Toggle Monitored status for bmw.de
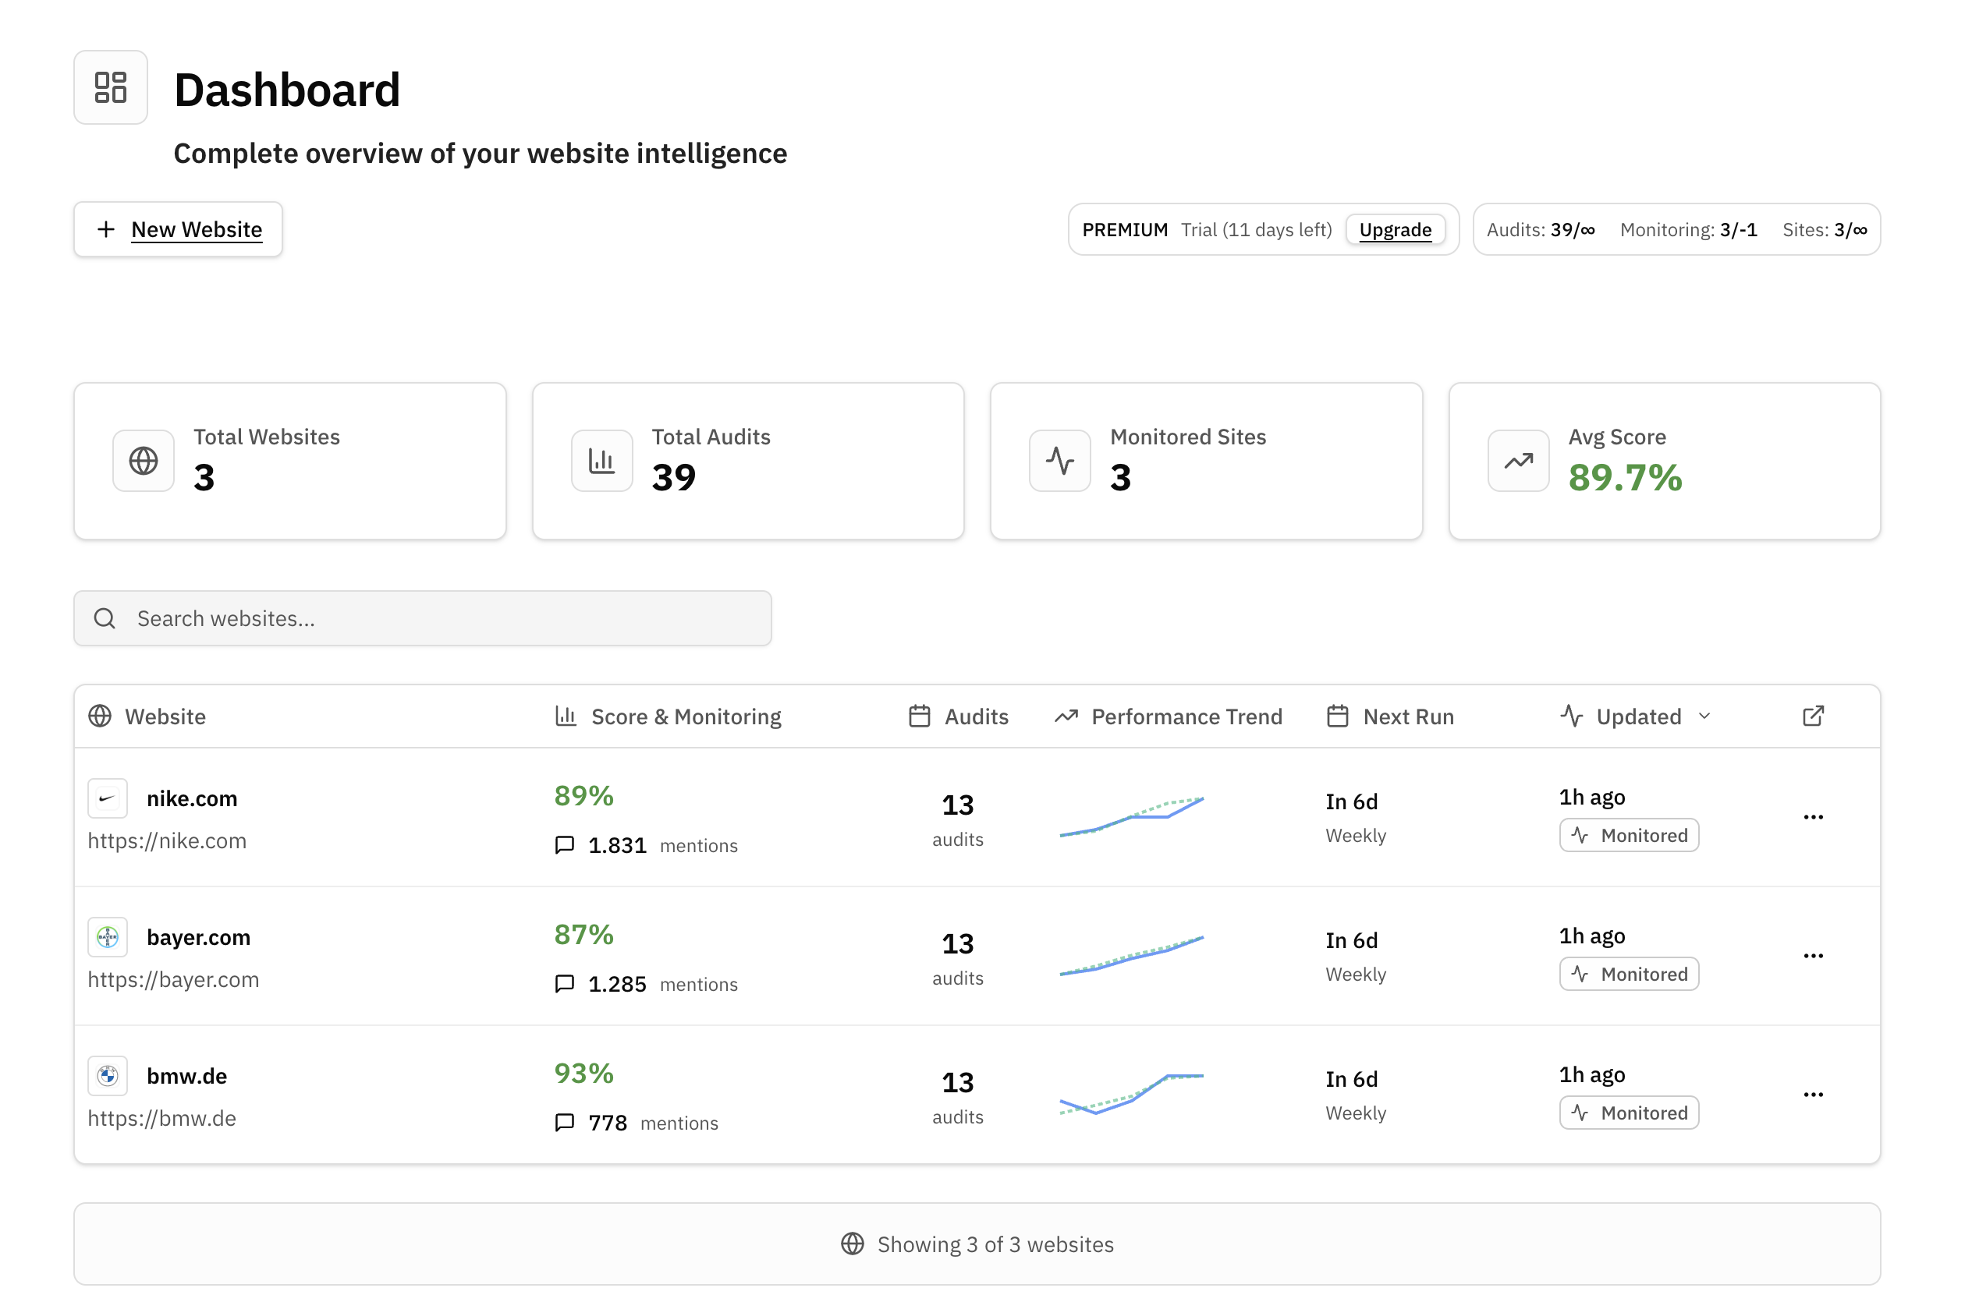 1628,1112
